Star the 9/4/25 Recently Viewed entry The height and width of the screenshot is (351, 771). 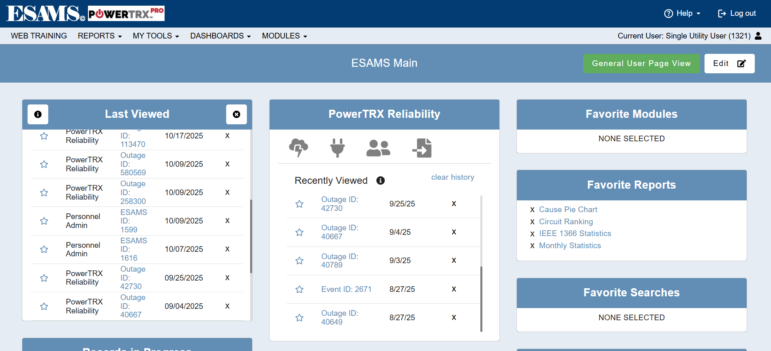(300, 232)
